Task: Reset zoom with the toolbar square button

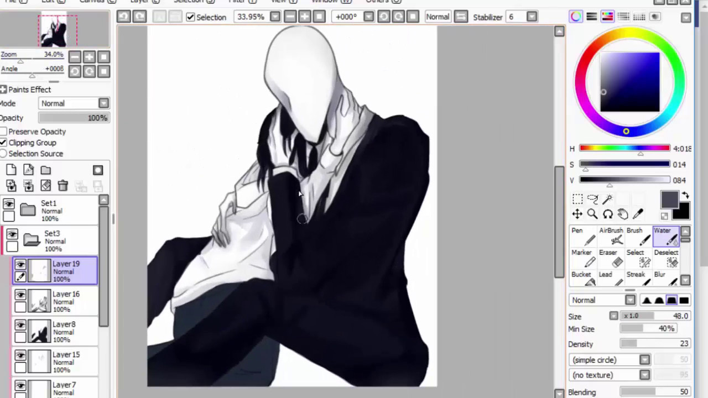Action: coord(319,17)
